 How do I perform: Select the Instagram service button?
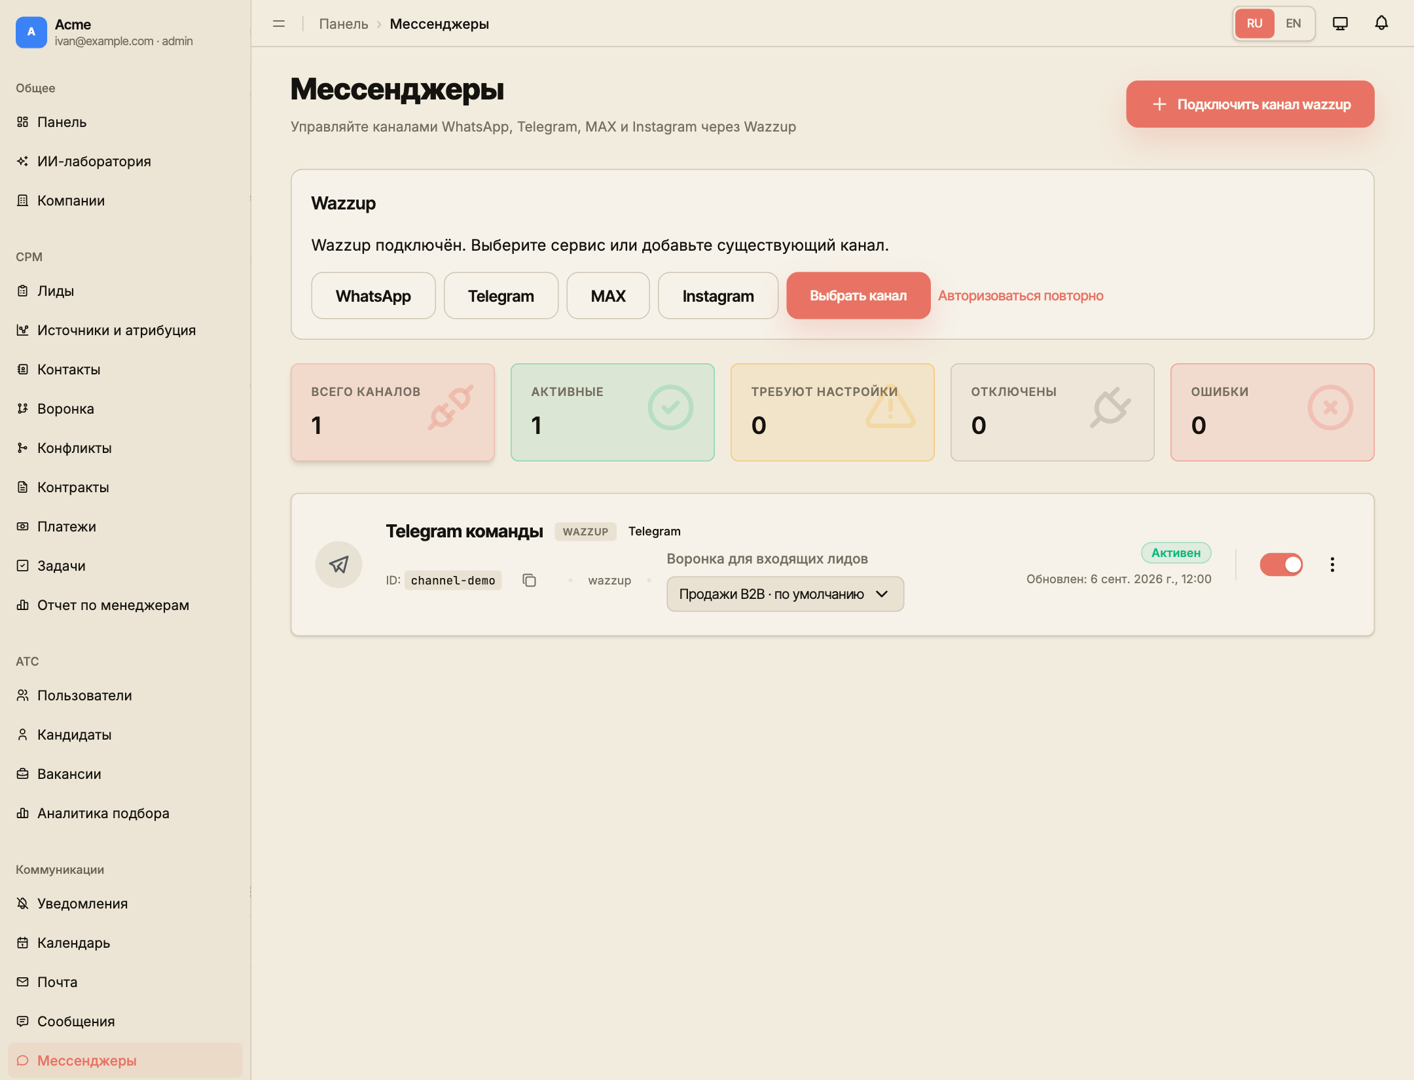(x=718, y=296)
